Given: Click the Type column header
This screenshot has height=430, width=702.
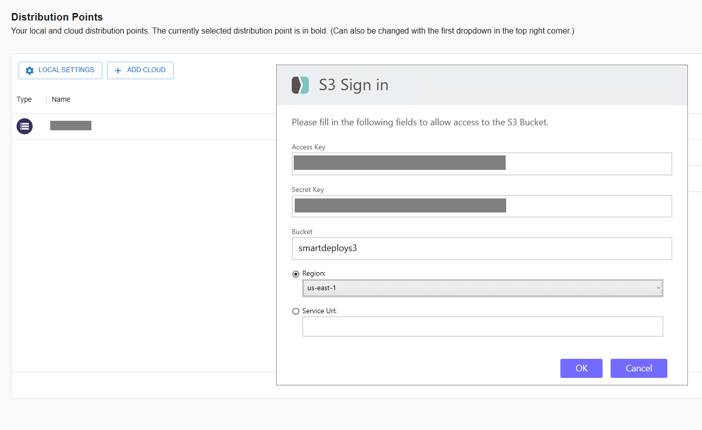Looking at the screenshot, I should 24,99.
